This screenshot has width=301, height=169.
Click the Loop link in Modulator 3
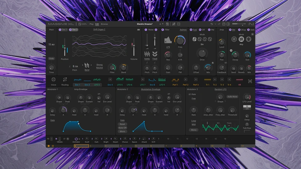pyautogui.click(x=194, y=121)
